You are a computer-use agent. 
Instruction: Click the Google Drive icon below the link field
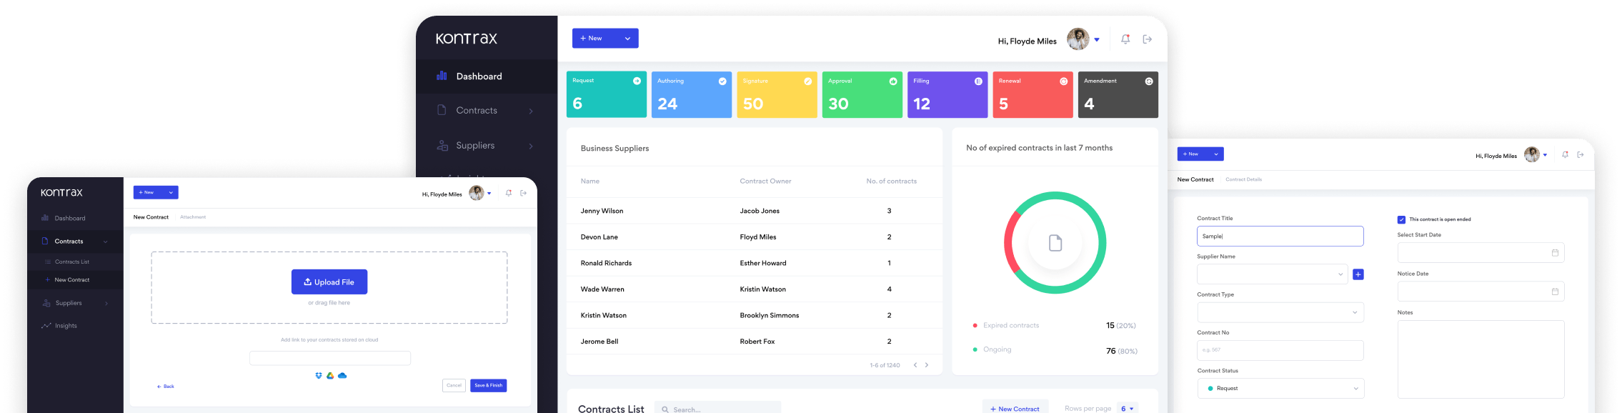coord(330,375)
